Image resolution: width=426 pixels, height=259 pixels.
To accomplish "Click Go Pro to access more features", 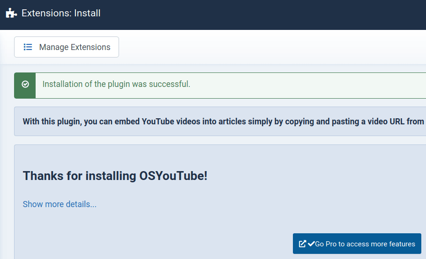I will [x=357, y=244].
